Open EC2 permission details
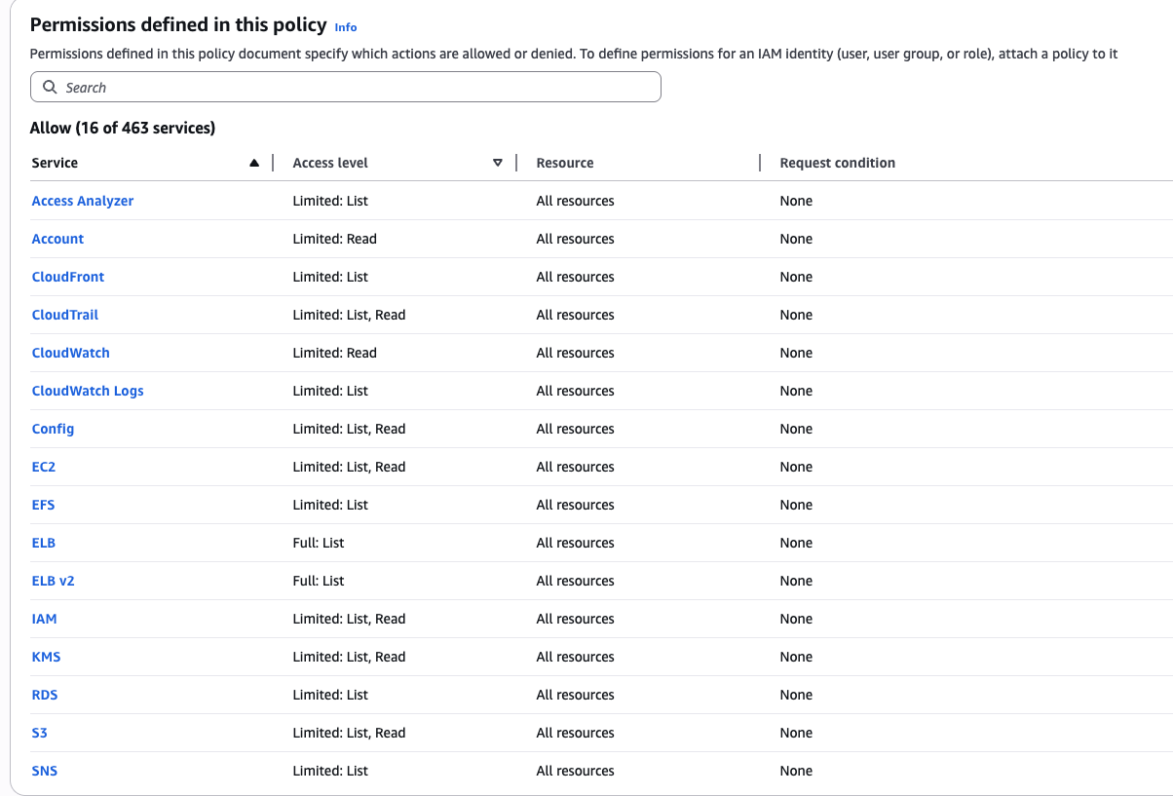Image resolution: width=1173 pixels, height=796 pixels. [43, 467]
